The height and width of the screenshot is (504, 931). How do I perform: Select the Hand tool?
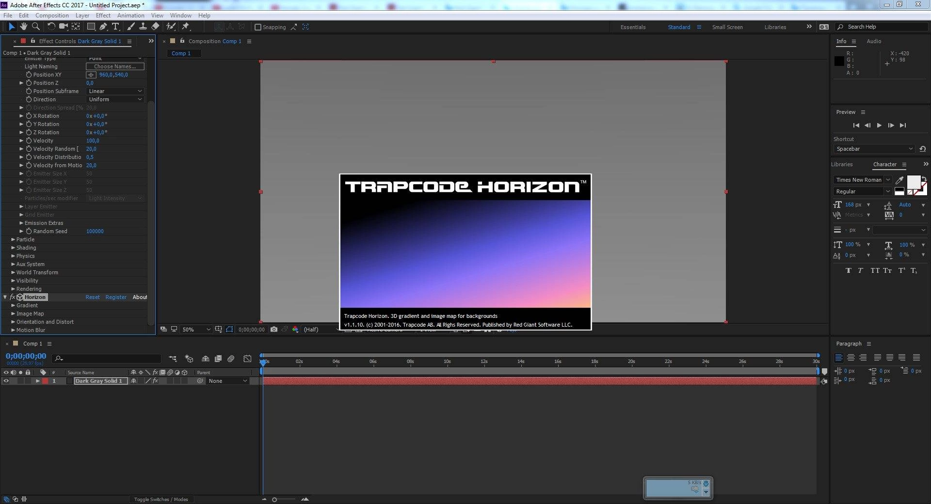24,27
